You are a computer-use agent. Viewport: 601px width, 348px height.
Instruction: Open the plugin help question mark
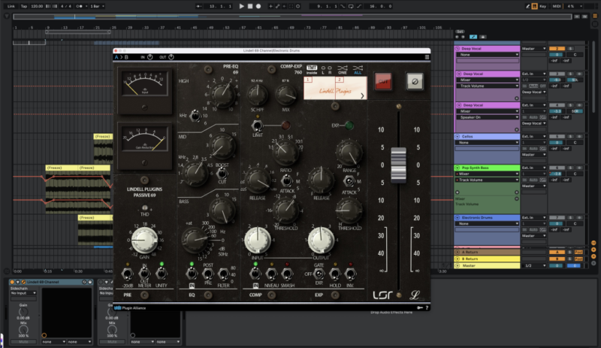[427, 307]
